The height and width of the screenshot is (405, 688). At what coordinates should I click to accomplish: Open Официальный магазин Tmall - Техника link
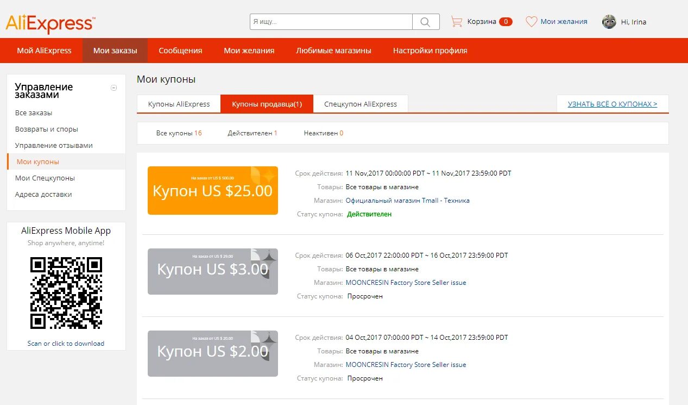(x=408, y=201)
